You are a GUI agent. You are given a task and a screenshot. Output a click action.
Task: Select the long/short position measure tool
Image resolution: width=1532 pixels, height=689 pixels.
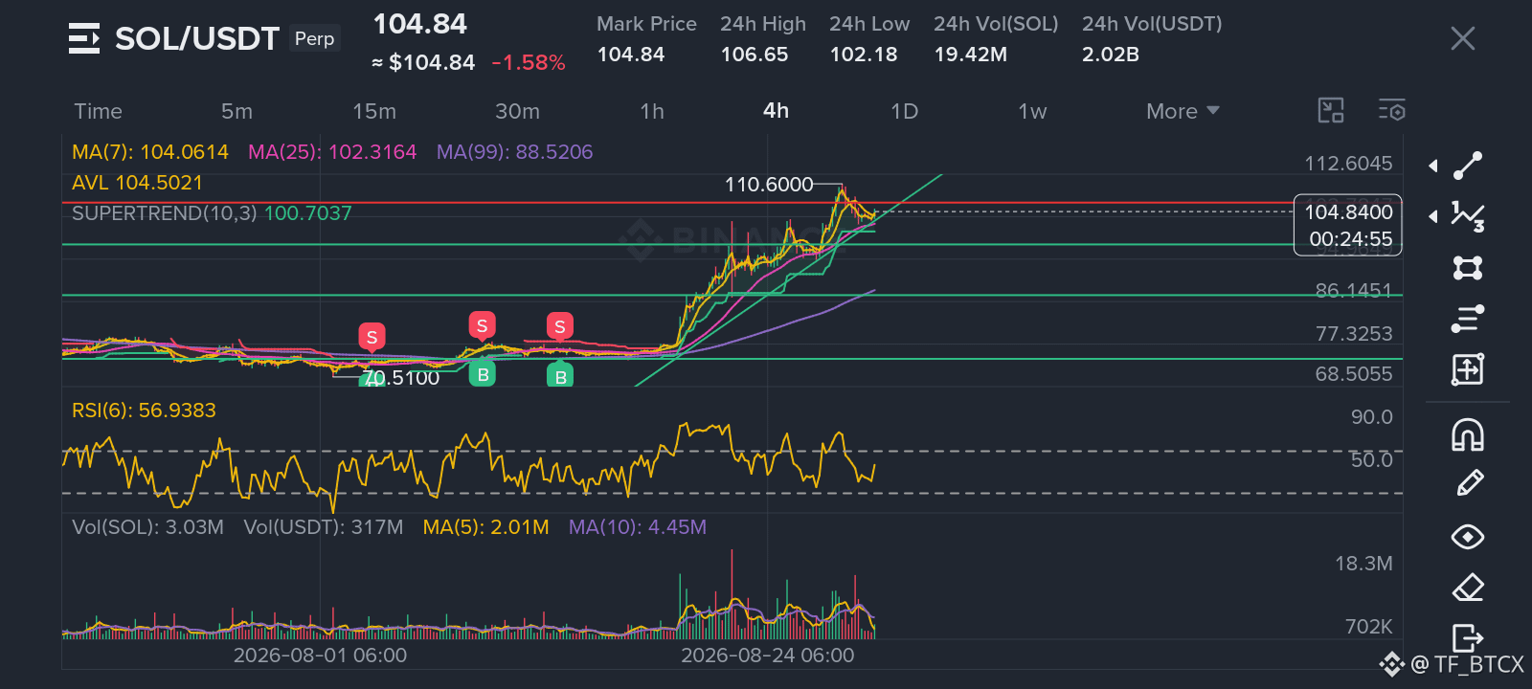click(x=1468, y=368)
